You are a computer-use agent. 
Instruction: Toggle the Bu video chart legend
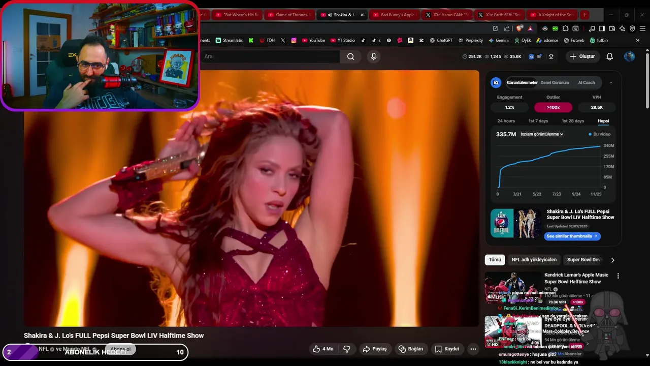(600, 134)
